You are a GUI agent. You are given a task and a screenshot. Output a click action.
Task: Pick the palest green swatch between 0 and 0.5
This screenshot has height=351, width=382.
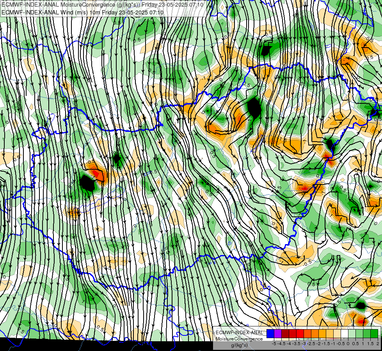352,334
